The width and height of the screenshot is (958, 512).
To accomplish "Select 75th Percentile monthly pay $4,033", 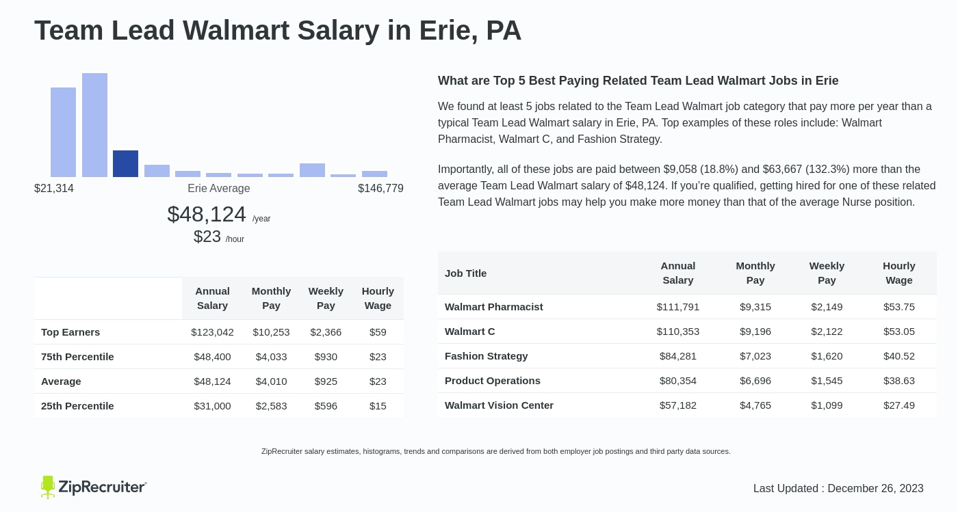I will 271,356.
